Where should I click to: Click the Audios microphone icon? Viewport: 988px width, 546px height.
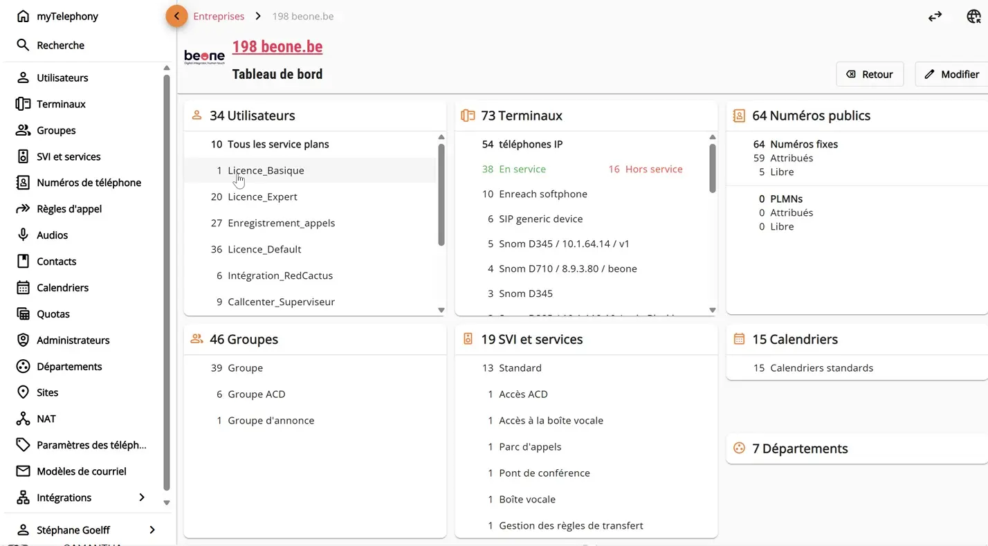pos(24,235)
